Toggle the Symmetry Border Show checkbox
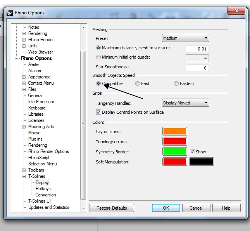 coord(192,151)
